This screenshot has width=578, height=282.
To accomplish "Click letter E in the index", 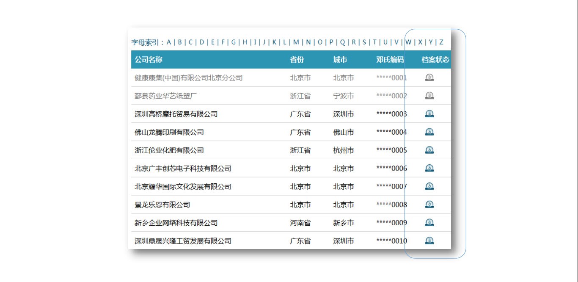I will [213, 42].
